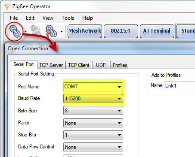Open the View menu

pyautogui.click(x=48, y=18)
